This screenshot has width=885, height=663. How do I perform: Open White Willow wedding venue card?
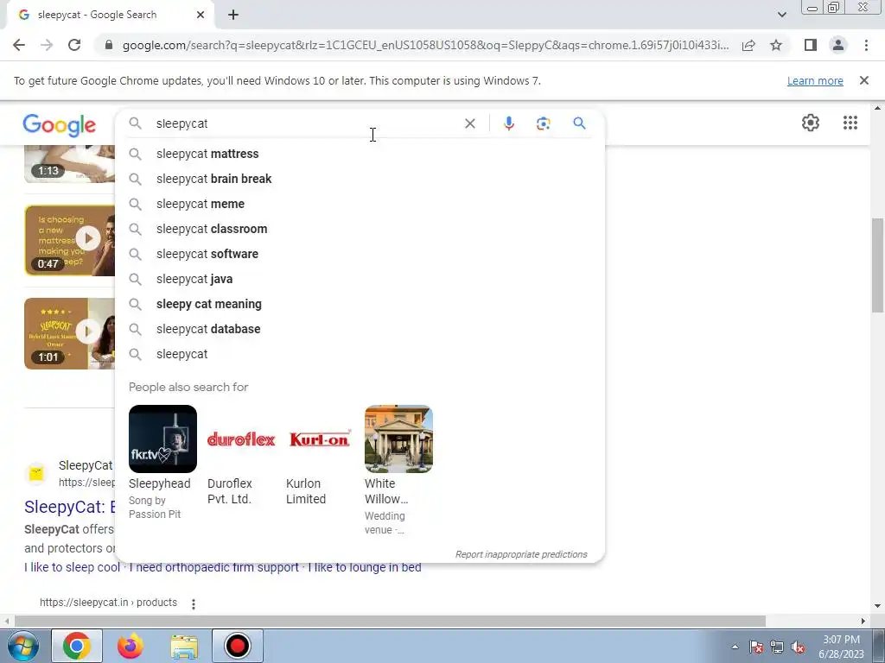(398, 470)
